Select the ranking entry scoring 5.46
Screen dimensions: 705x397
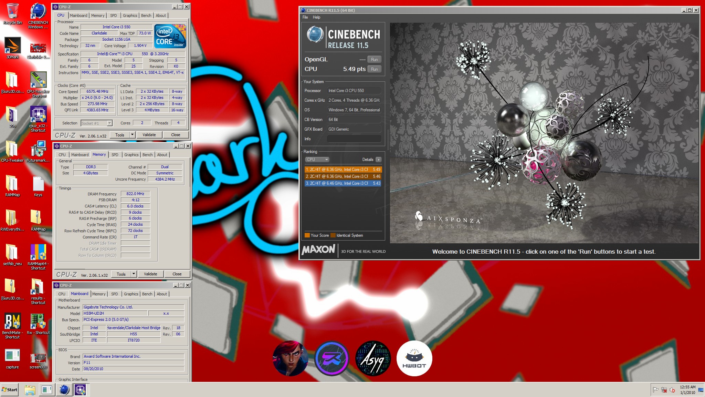tap(343, 176)
